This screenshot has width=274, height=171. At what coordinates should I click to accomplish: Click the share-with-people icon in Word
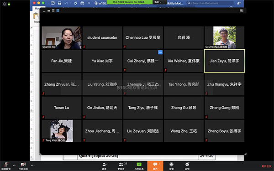pyautogui.click(x=239, y=3)
